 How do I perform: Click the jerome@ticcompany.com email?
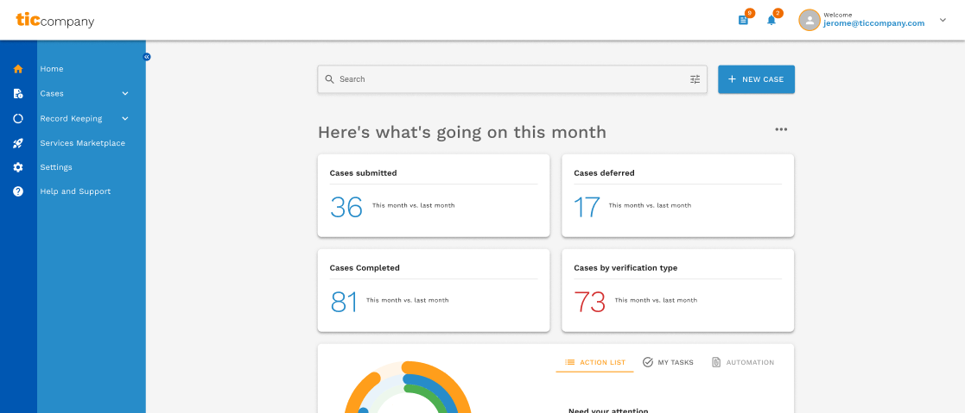point(874,24)
